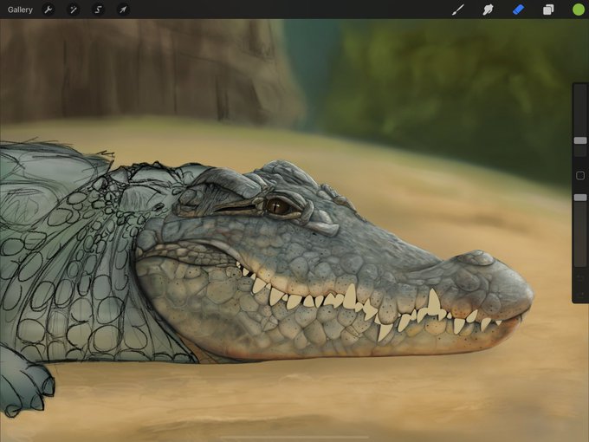Viewport: 589px width, 442px height.
Task: Tap the square Modify button on sidebar
Action: (x=580, y=176)
